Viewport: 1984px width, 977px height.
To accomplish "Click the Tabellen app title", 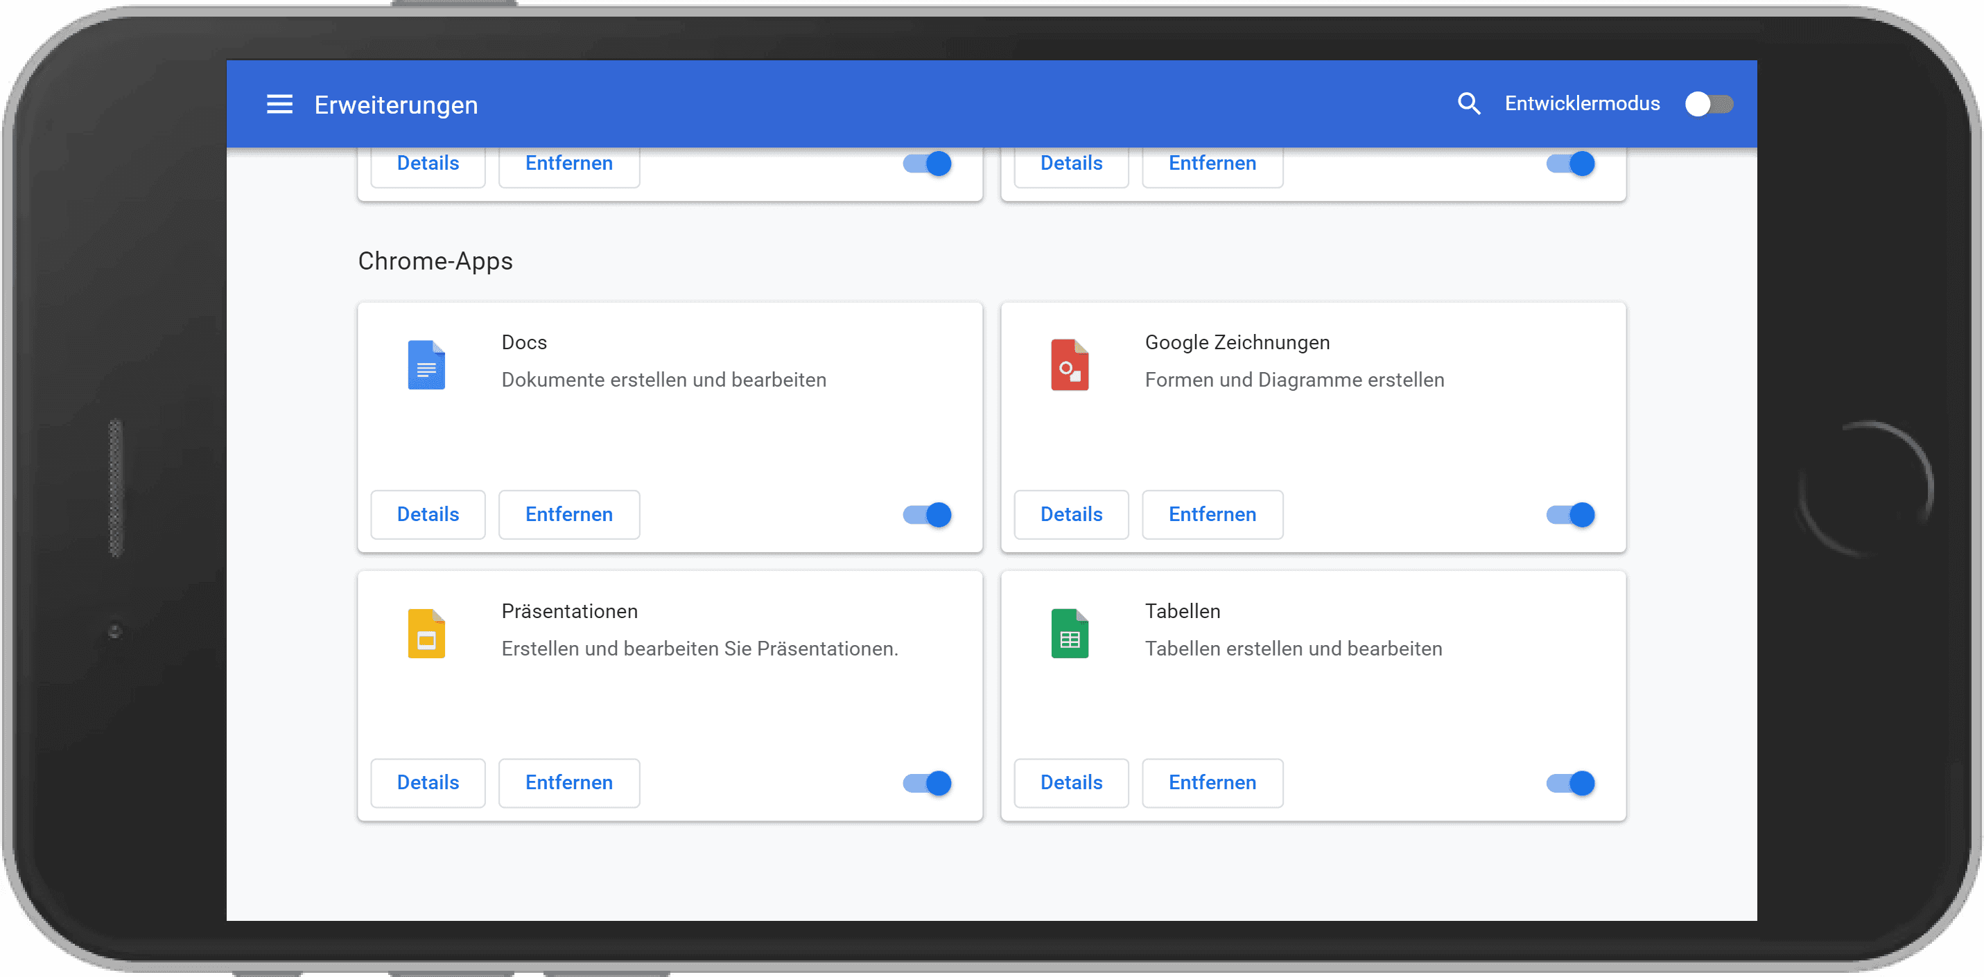I will pos(1182,610).
